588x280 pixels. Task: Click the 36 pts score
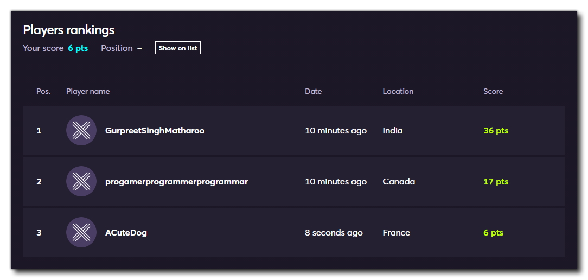(x=496, y=131)
